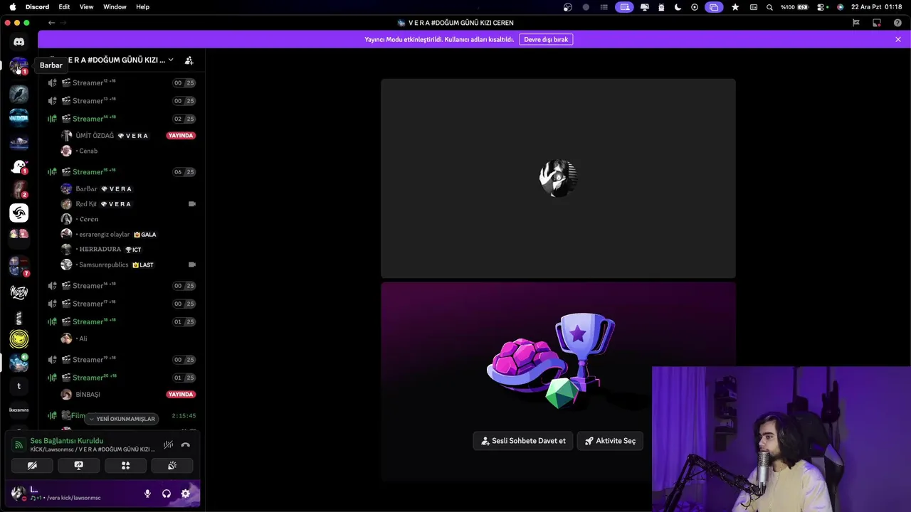The image size is (911, 512).
Task: Select the Streamer 20 voice channel
Action: tap(121, 378)
